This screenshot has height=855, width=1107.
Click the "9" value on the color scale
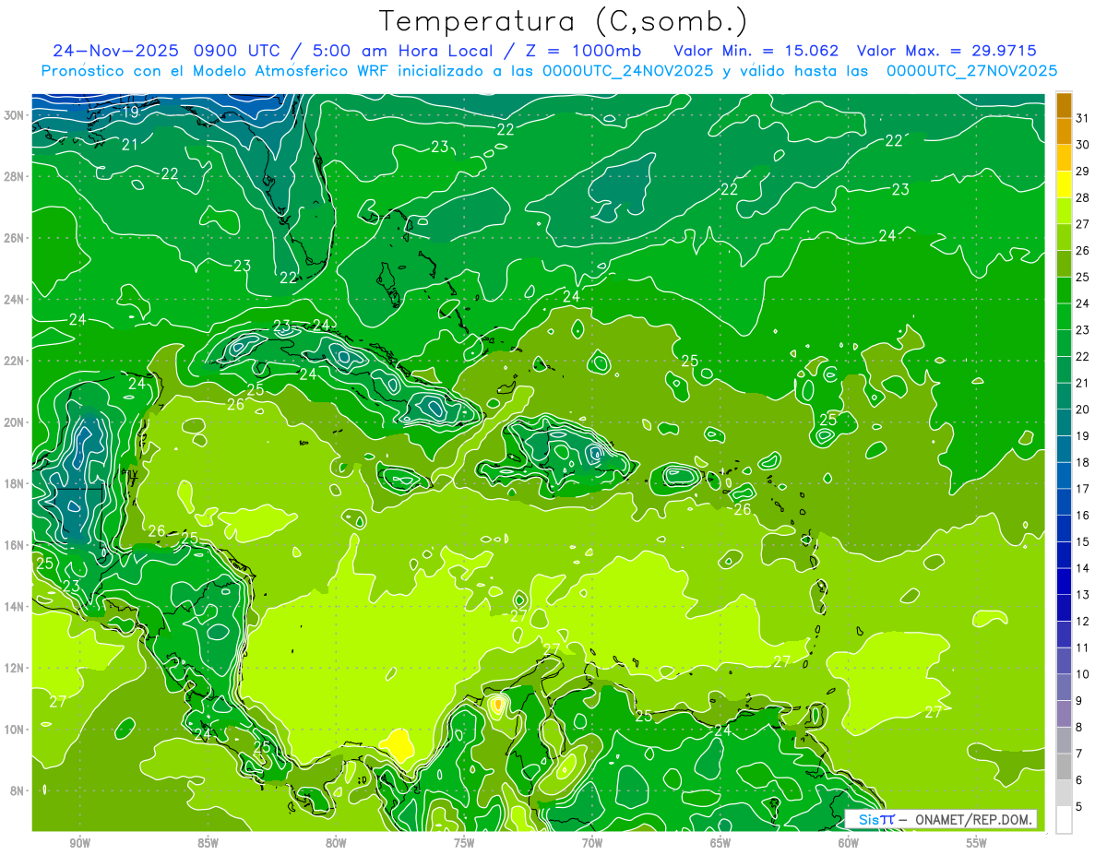pos(1079,701)
